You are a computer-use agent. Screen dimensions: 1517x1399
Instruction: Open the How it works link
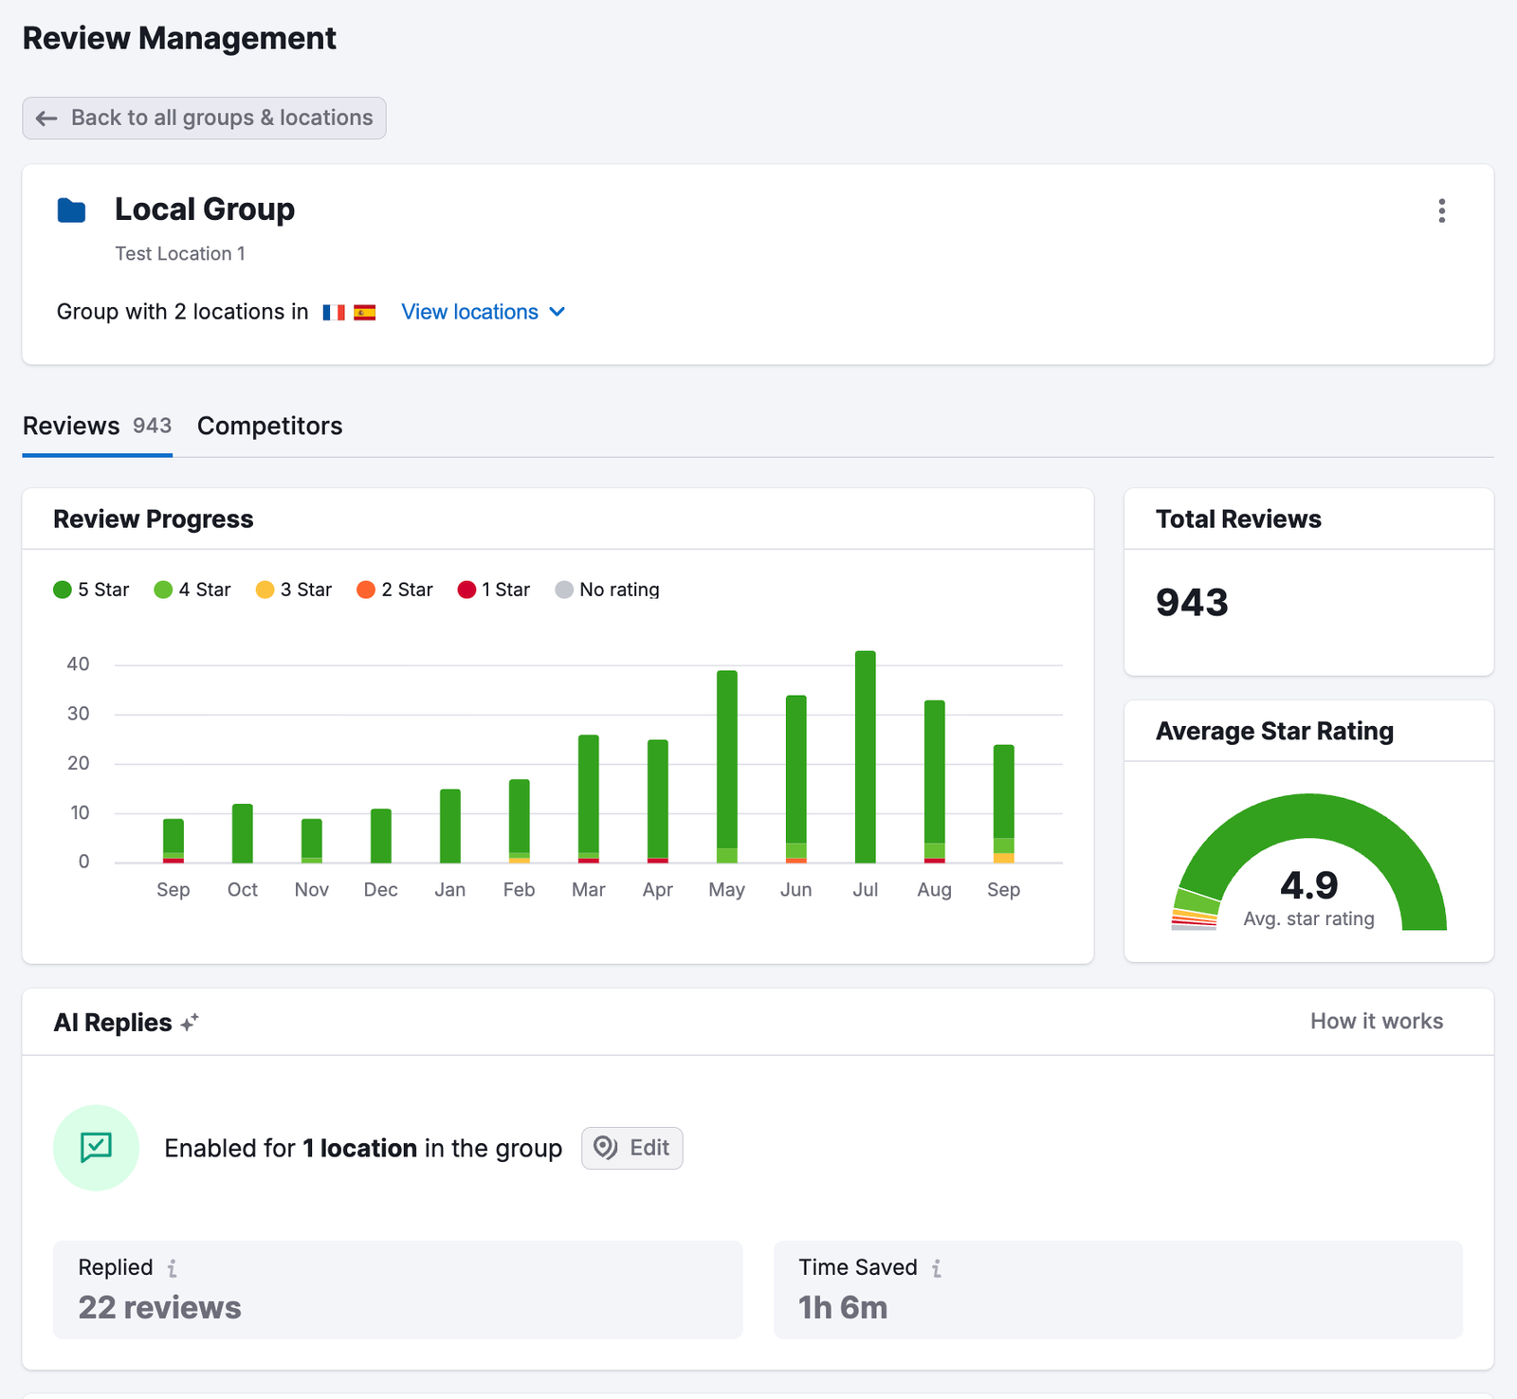(1376, 1022)
